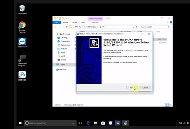Click Next in the MOXA setup wizard

pyautogui.click(x=132, y=88)
